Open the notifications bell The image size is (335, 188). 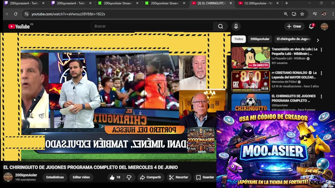(311, 26)
